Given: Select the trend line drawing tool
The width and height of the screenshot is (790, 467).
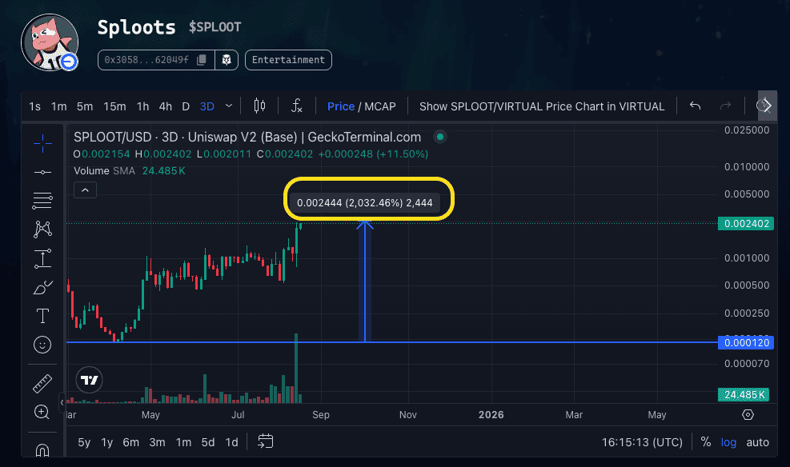Looking at the screenshot, I should click(x=42, y=172).
